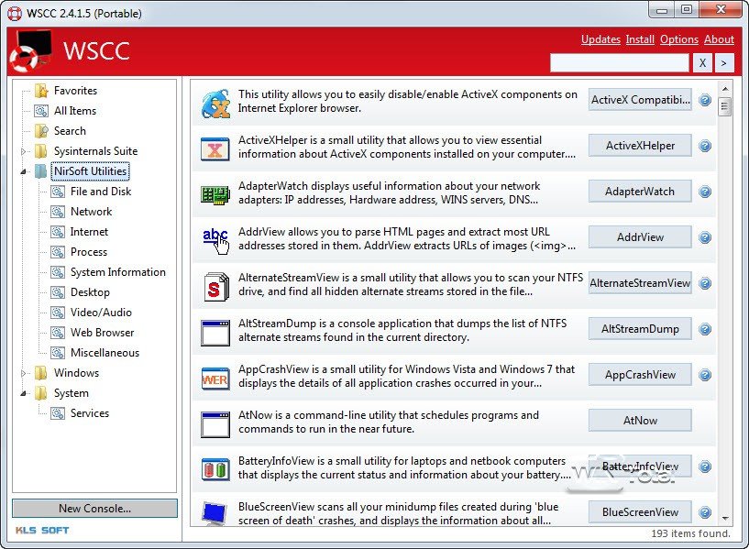
Task: Click the help icon beside AlternateStreamView
Action: [705, 283]
